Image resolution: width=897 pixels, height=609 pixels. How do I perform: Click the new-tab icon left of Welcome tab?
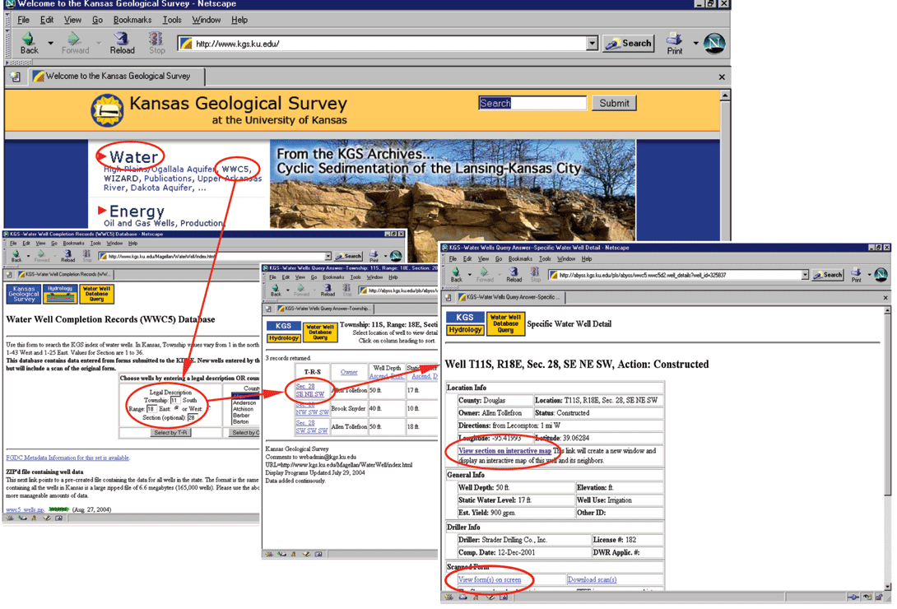16,76
